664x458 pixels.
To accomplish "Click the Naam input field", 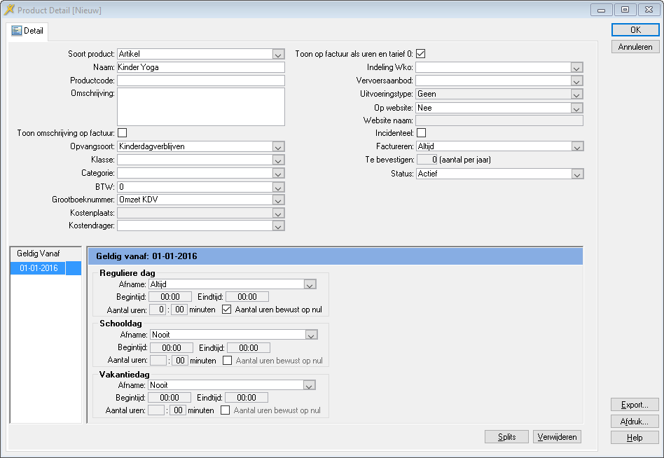I will point(200,68).
